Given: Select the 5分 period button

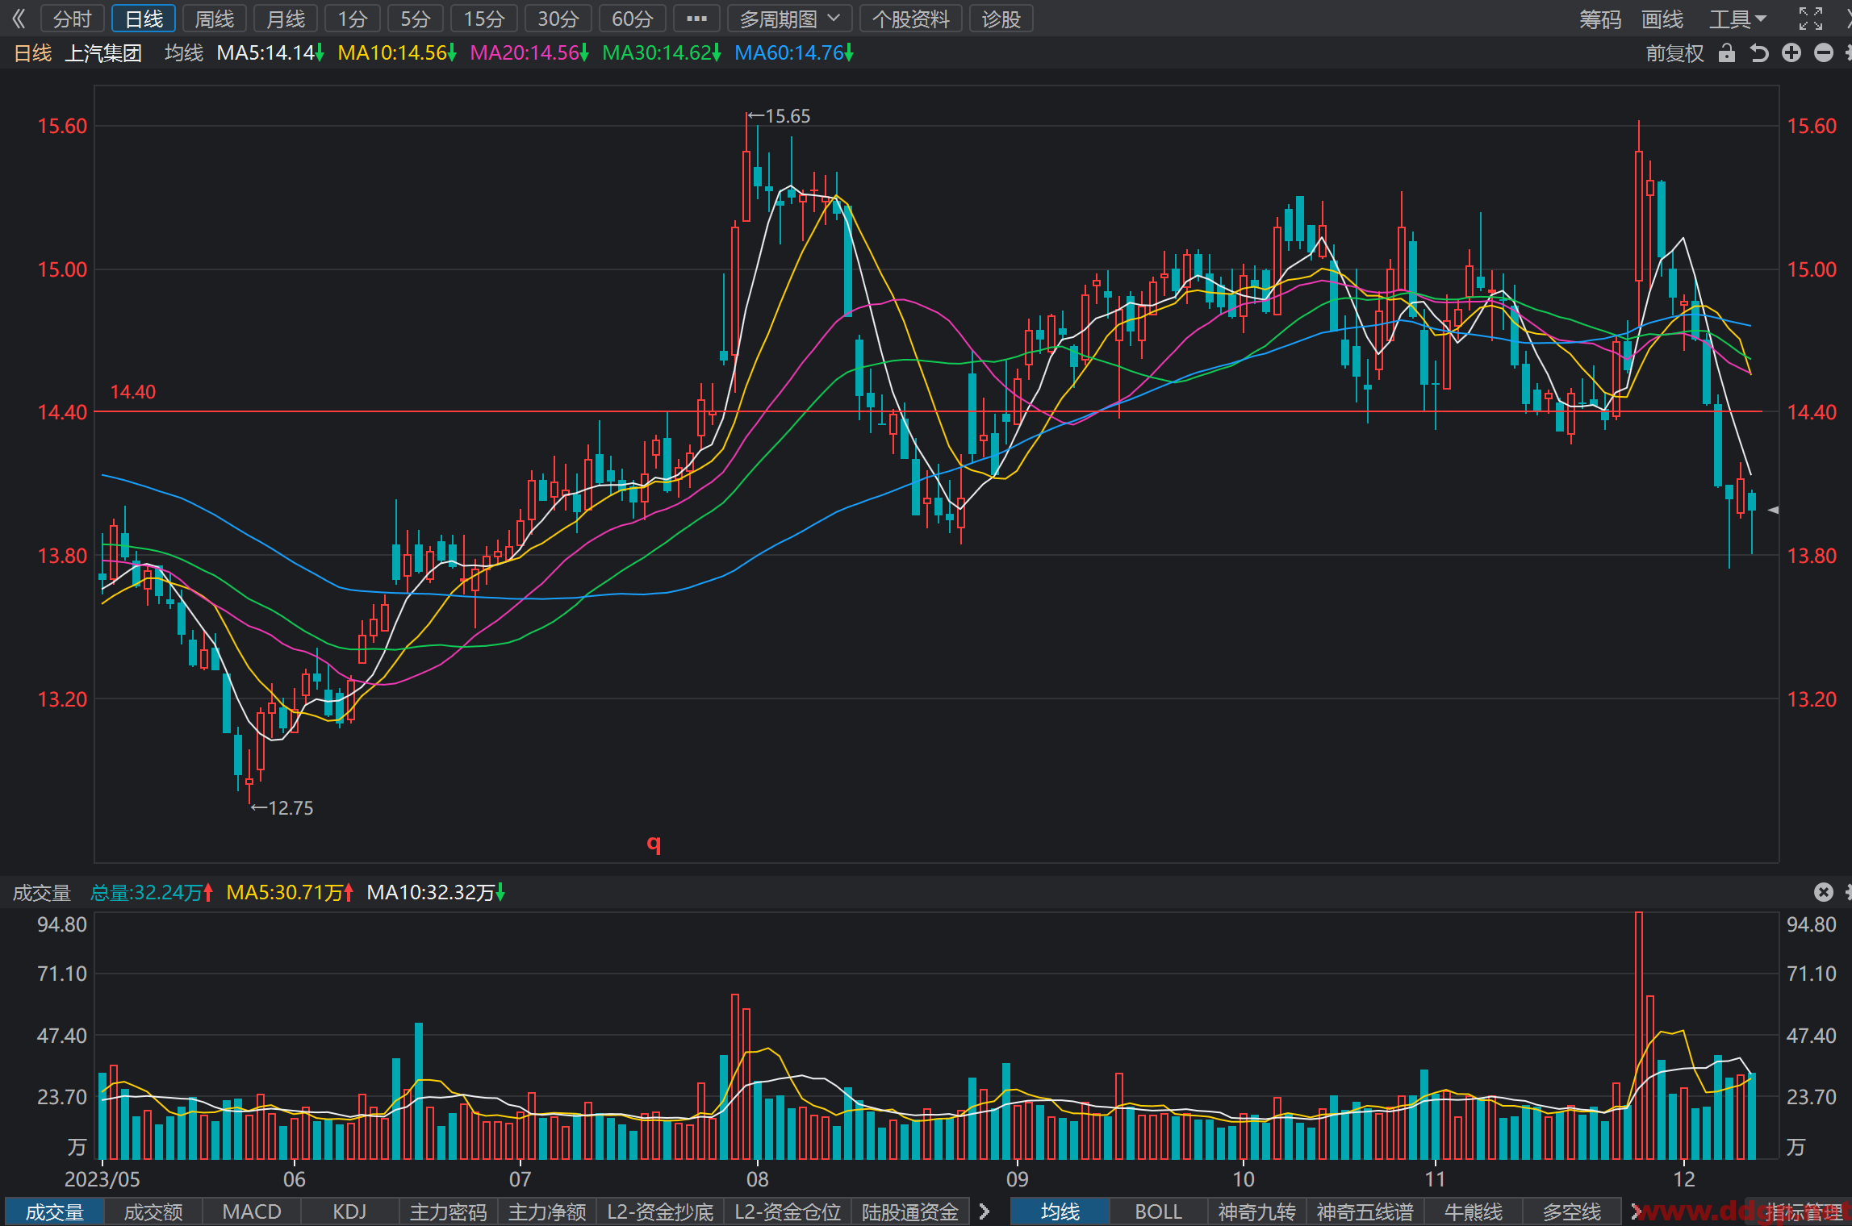Looking at the screenshot, I should pyautogui.click(x=416, y=19).
